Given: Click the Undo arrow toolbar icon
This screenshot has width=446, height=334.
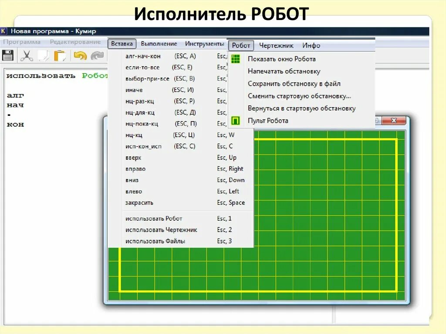Looking at the screenshot, I should tap(80, 55).
